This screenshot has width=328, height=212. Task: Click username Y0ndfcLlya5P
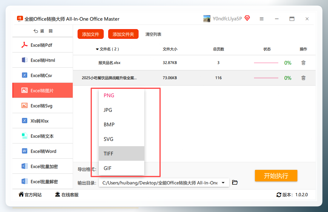[227, 19]
